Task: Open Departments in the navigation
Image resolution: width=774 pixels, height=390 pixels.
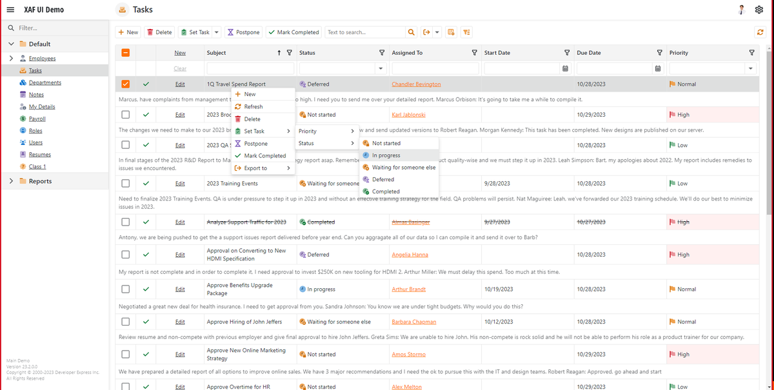Action: click(x=45, y=83)
